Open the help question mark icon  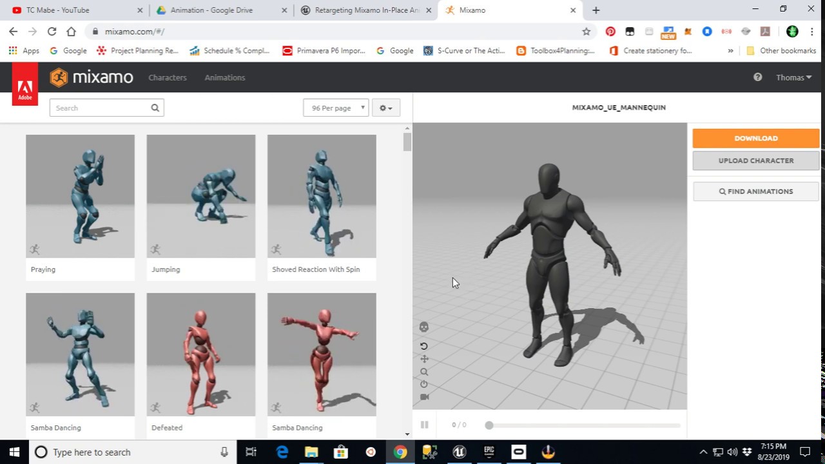pyautogui.click(x=757, y=77)
